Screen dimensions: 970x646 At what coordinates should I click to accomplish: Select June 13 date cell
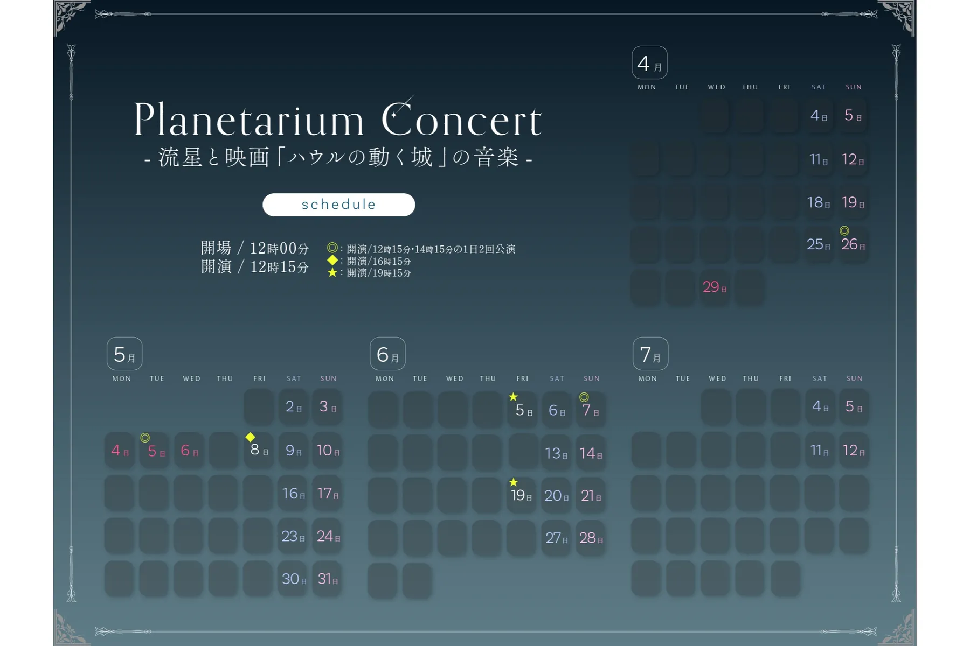pos(557,453)
